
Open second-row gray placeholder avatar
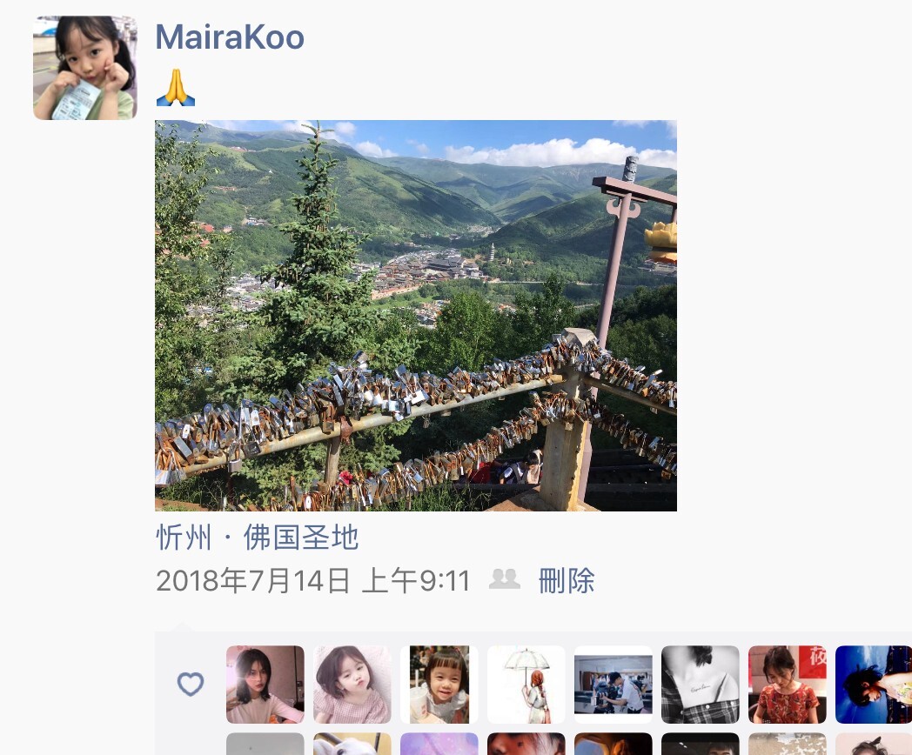pos(265,744)
